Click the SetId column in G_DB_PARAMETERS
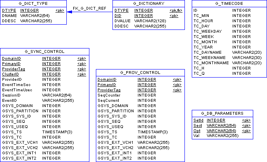The image size is (267, 162). [x=198, y=120]
